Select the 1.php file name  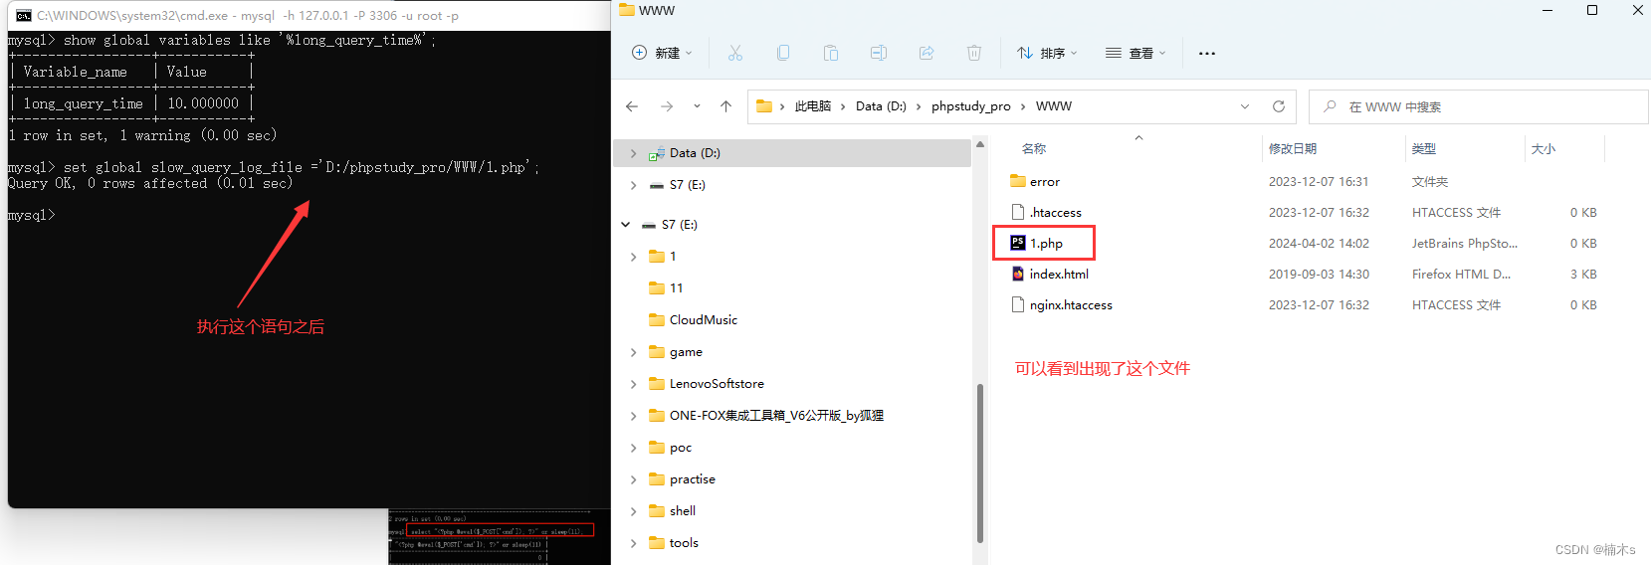[x=1046, y=243]
